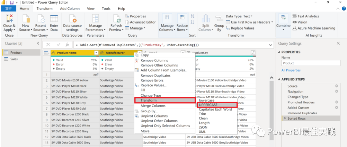This screenshot has height=147, width=347.
Task: Click the query Name input field
Action: [310, 63]
